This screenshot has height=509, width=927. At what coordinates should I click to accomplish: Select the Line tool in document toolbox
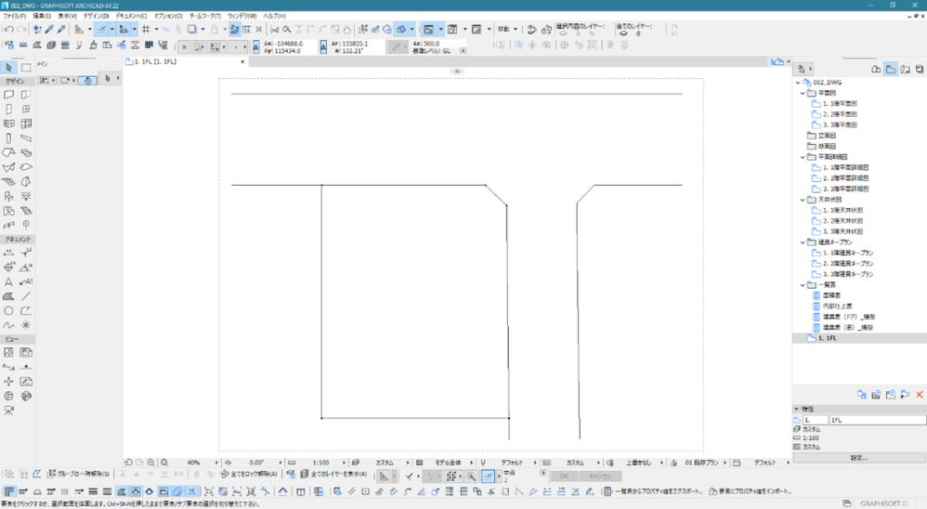[26, 296]
